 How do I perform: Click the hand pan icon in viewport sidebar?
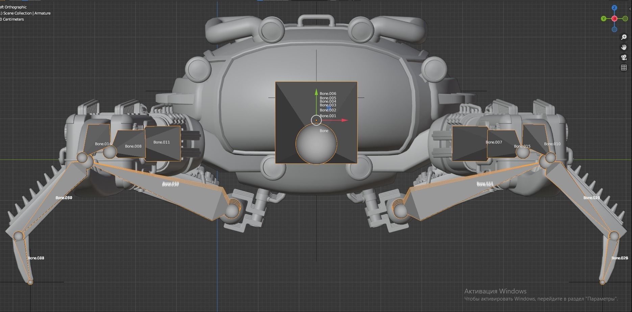[624, 47]
